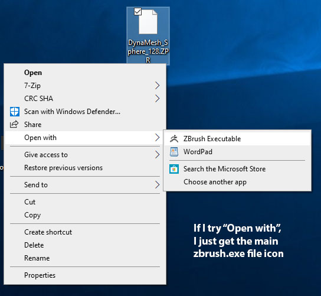
Task: Uncheck the checkbox on the DynaMesh file
Action: pos(137,12)
